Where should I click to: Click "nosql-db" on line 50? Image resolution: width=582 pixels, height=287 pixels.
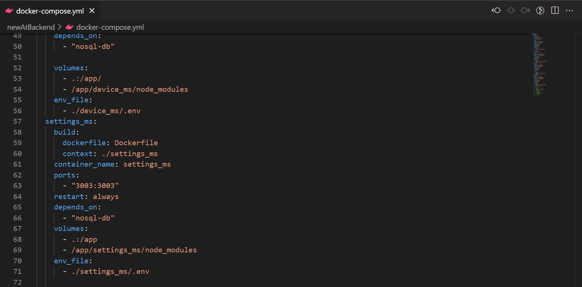pos(92,47)
